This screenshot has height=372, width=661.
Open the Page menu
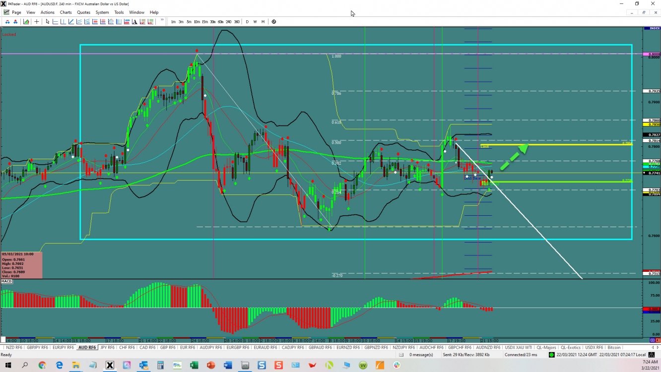16,12
